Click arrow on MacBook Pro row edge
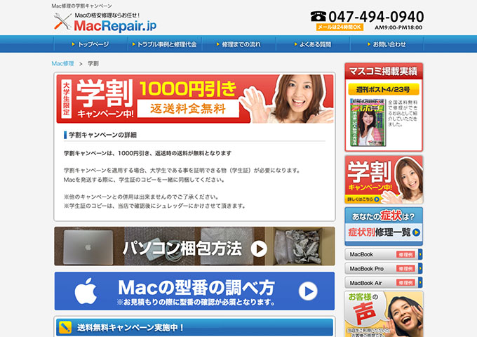The image size is (477, 337). 420,268
